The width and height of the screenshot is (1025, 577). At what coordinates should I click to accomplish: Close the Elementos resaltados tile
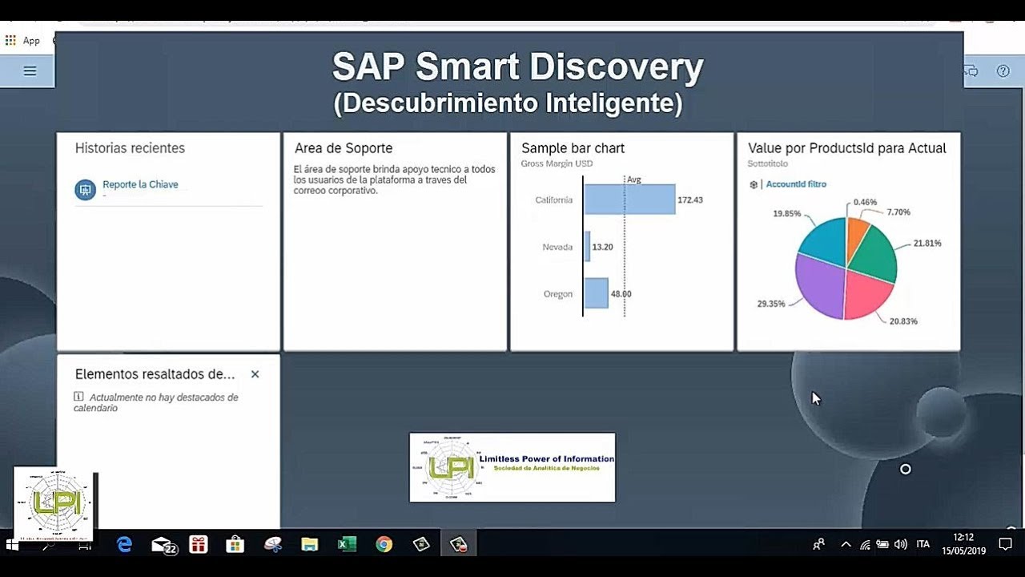coord(255,374)
